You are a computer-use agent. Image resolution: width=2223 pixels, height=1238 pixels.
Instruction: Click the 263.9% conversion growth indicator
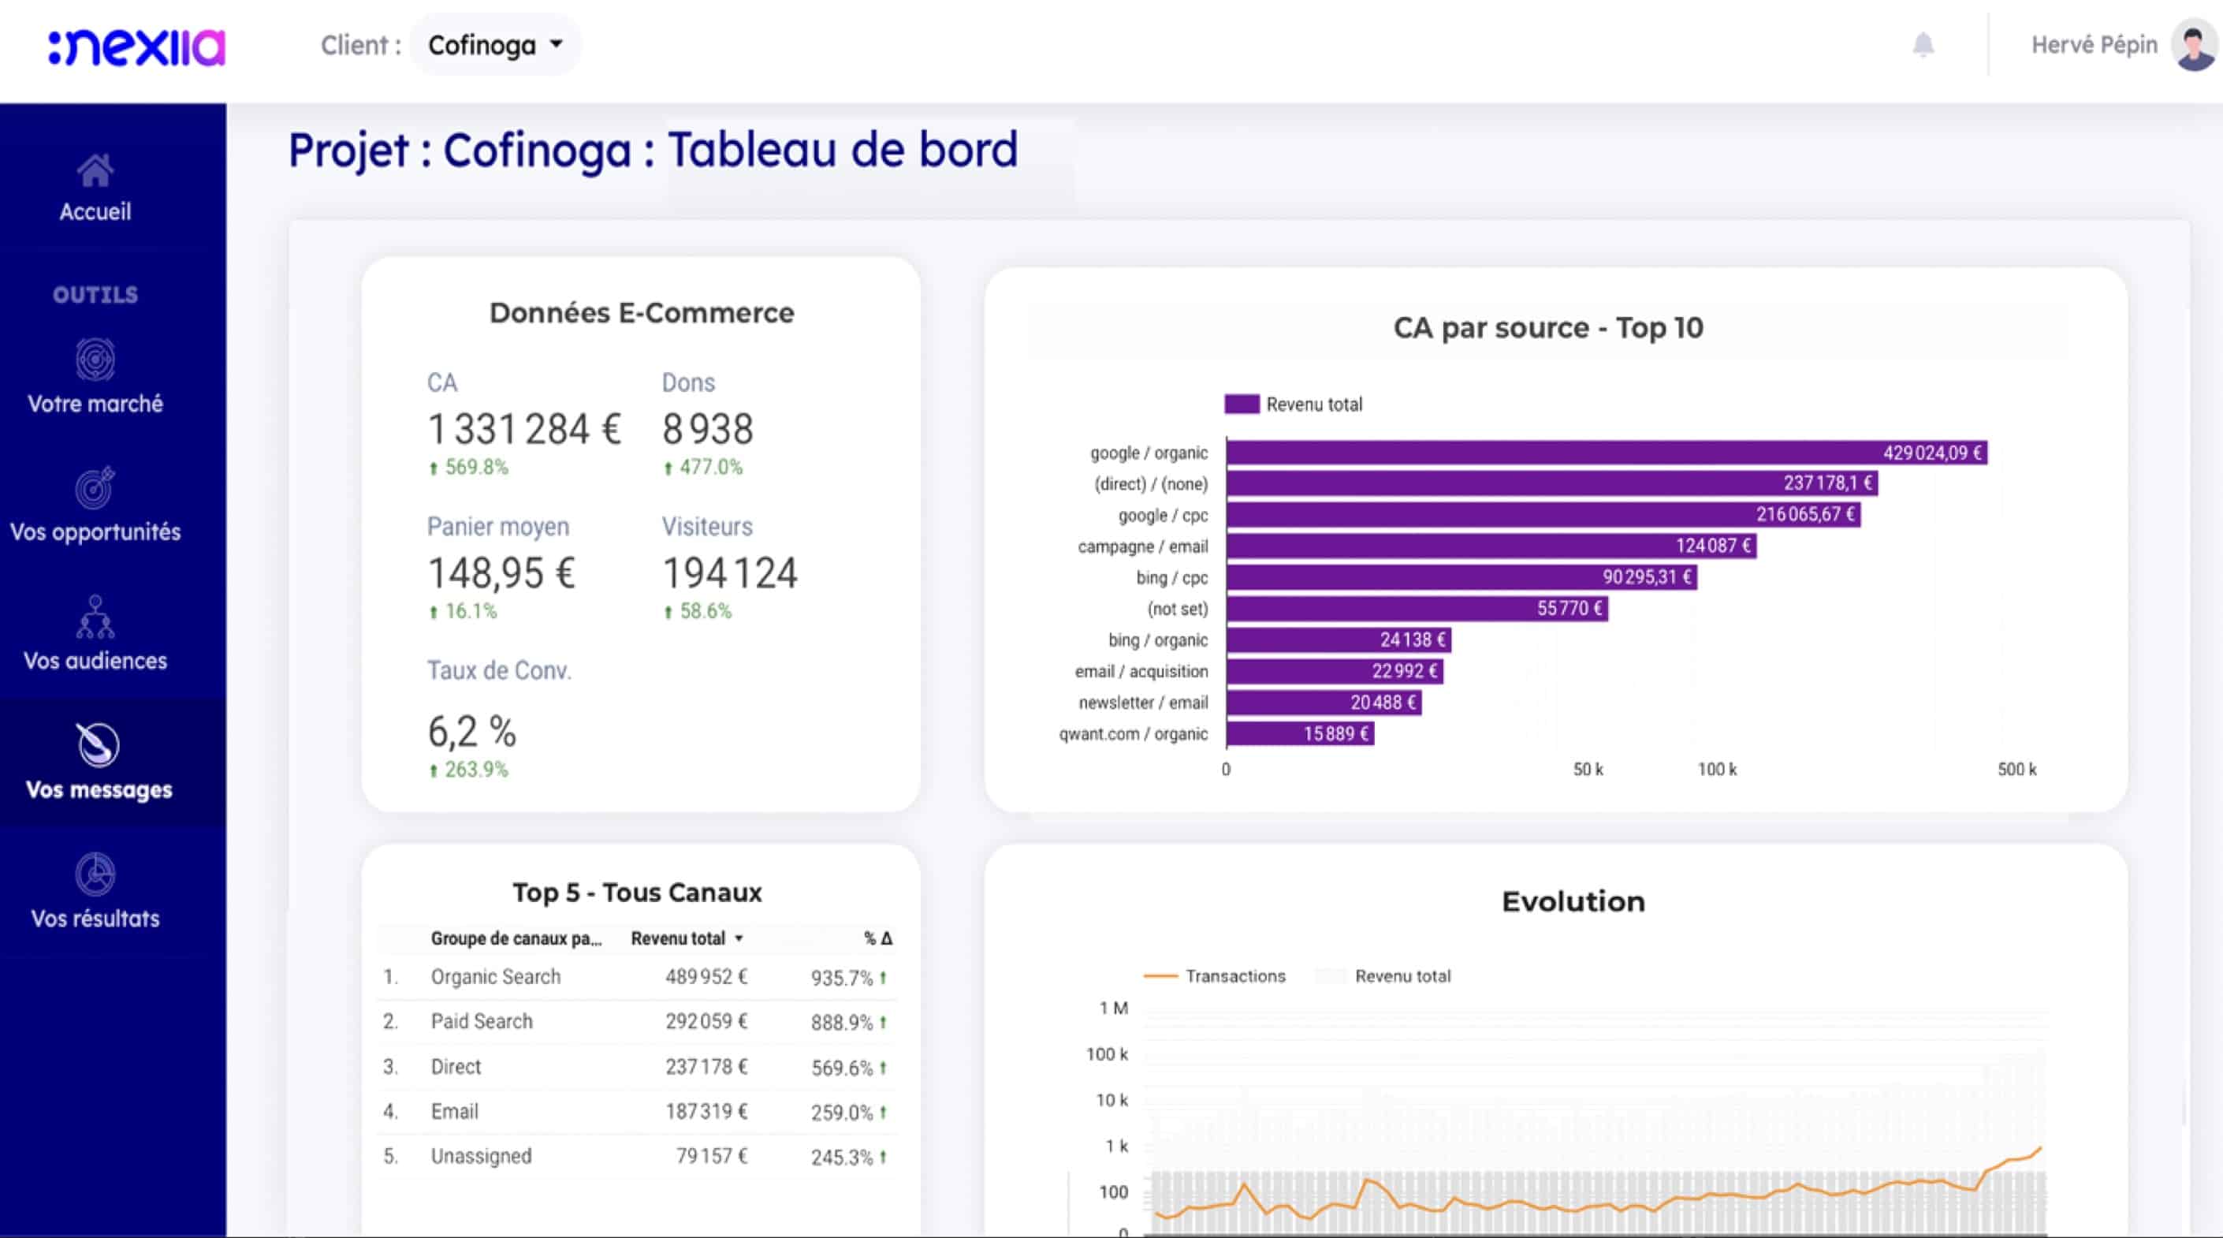[468, 770]
